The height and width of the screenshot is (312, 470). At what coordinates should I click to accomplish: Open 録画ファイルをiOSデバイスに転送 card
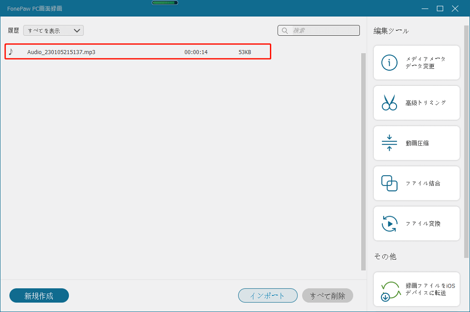coord(416,289)
